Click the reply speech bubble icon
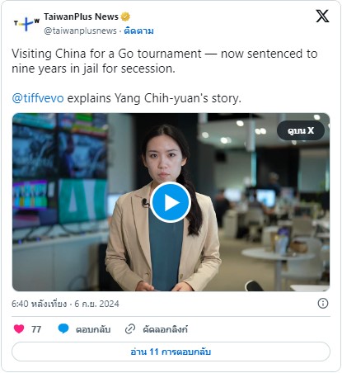Image resolution: width=342 pixels, height=373 pixels. [63, 328]
